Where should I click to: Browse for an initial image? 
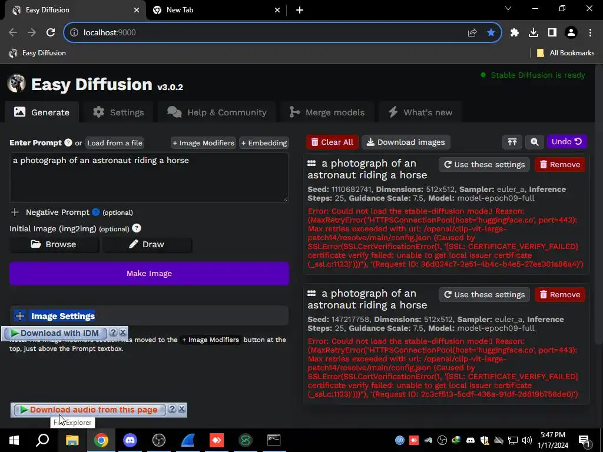coord(54,244)
